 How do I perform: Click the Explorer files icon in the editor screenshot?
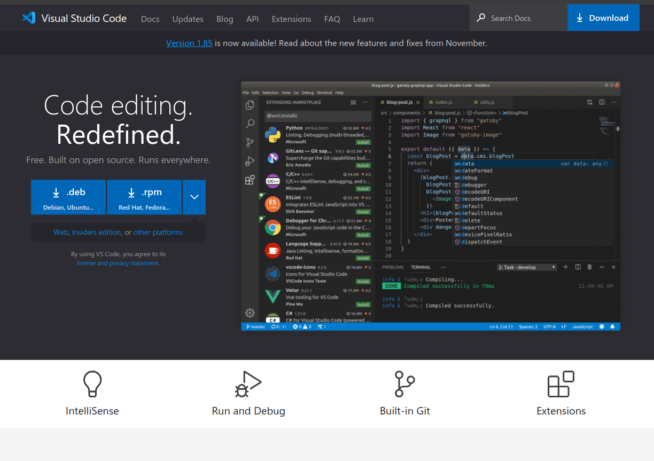(x=250, y=105)
